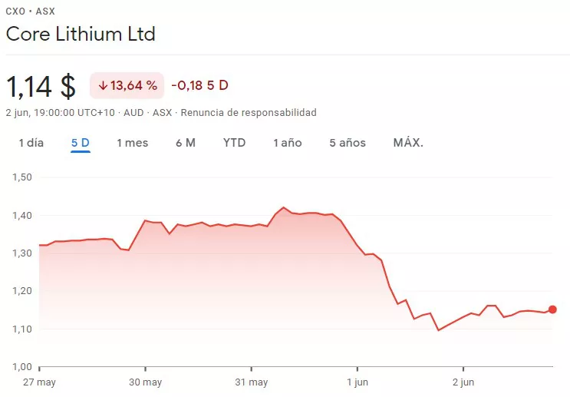Screen dimensions: 570x397
Task: Click the down arrow in percentage badge
Action: [102, 85]
